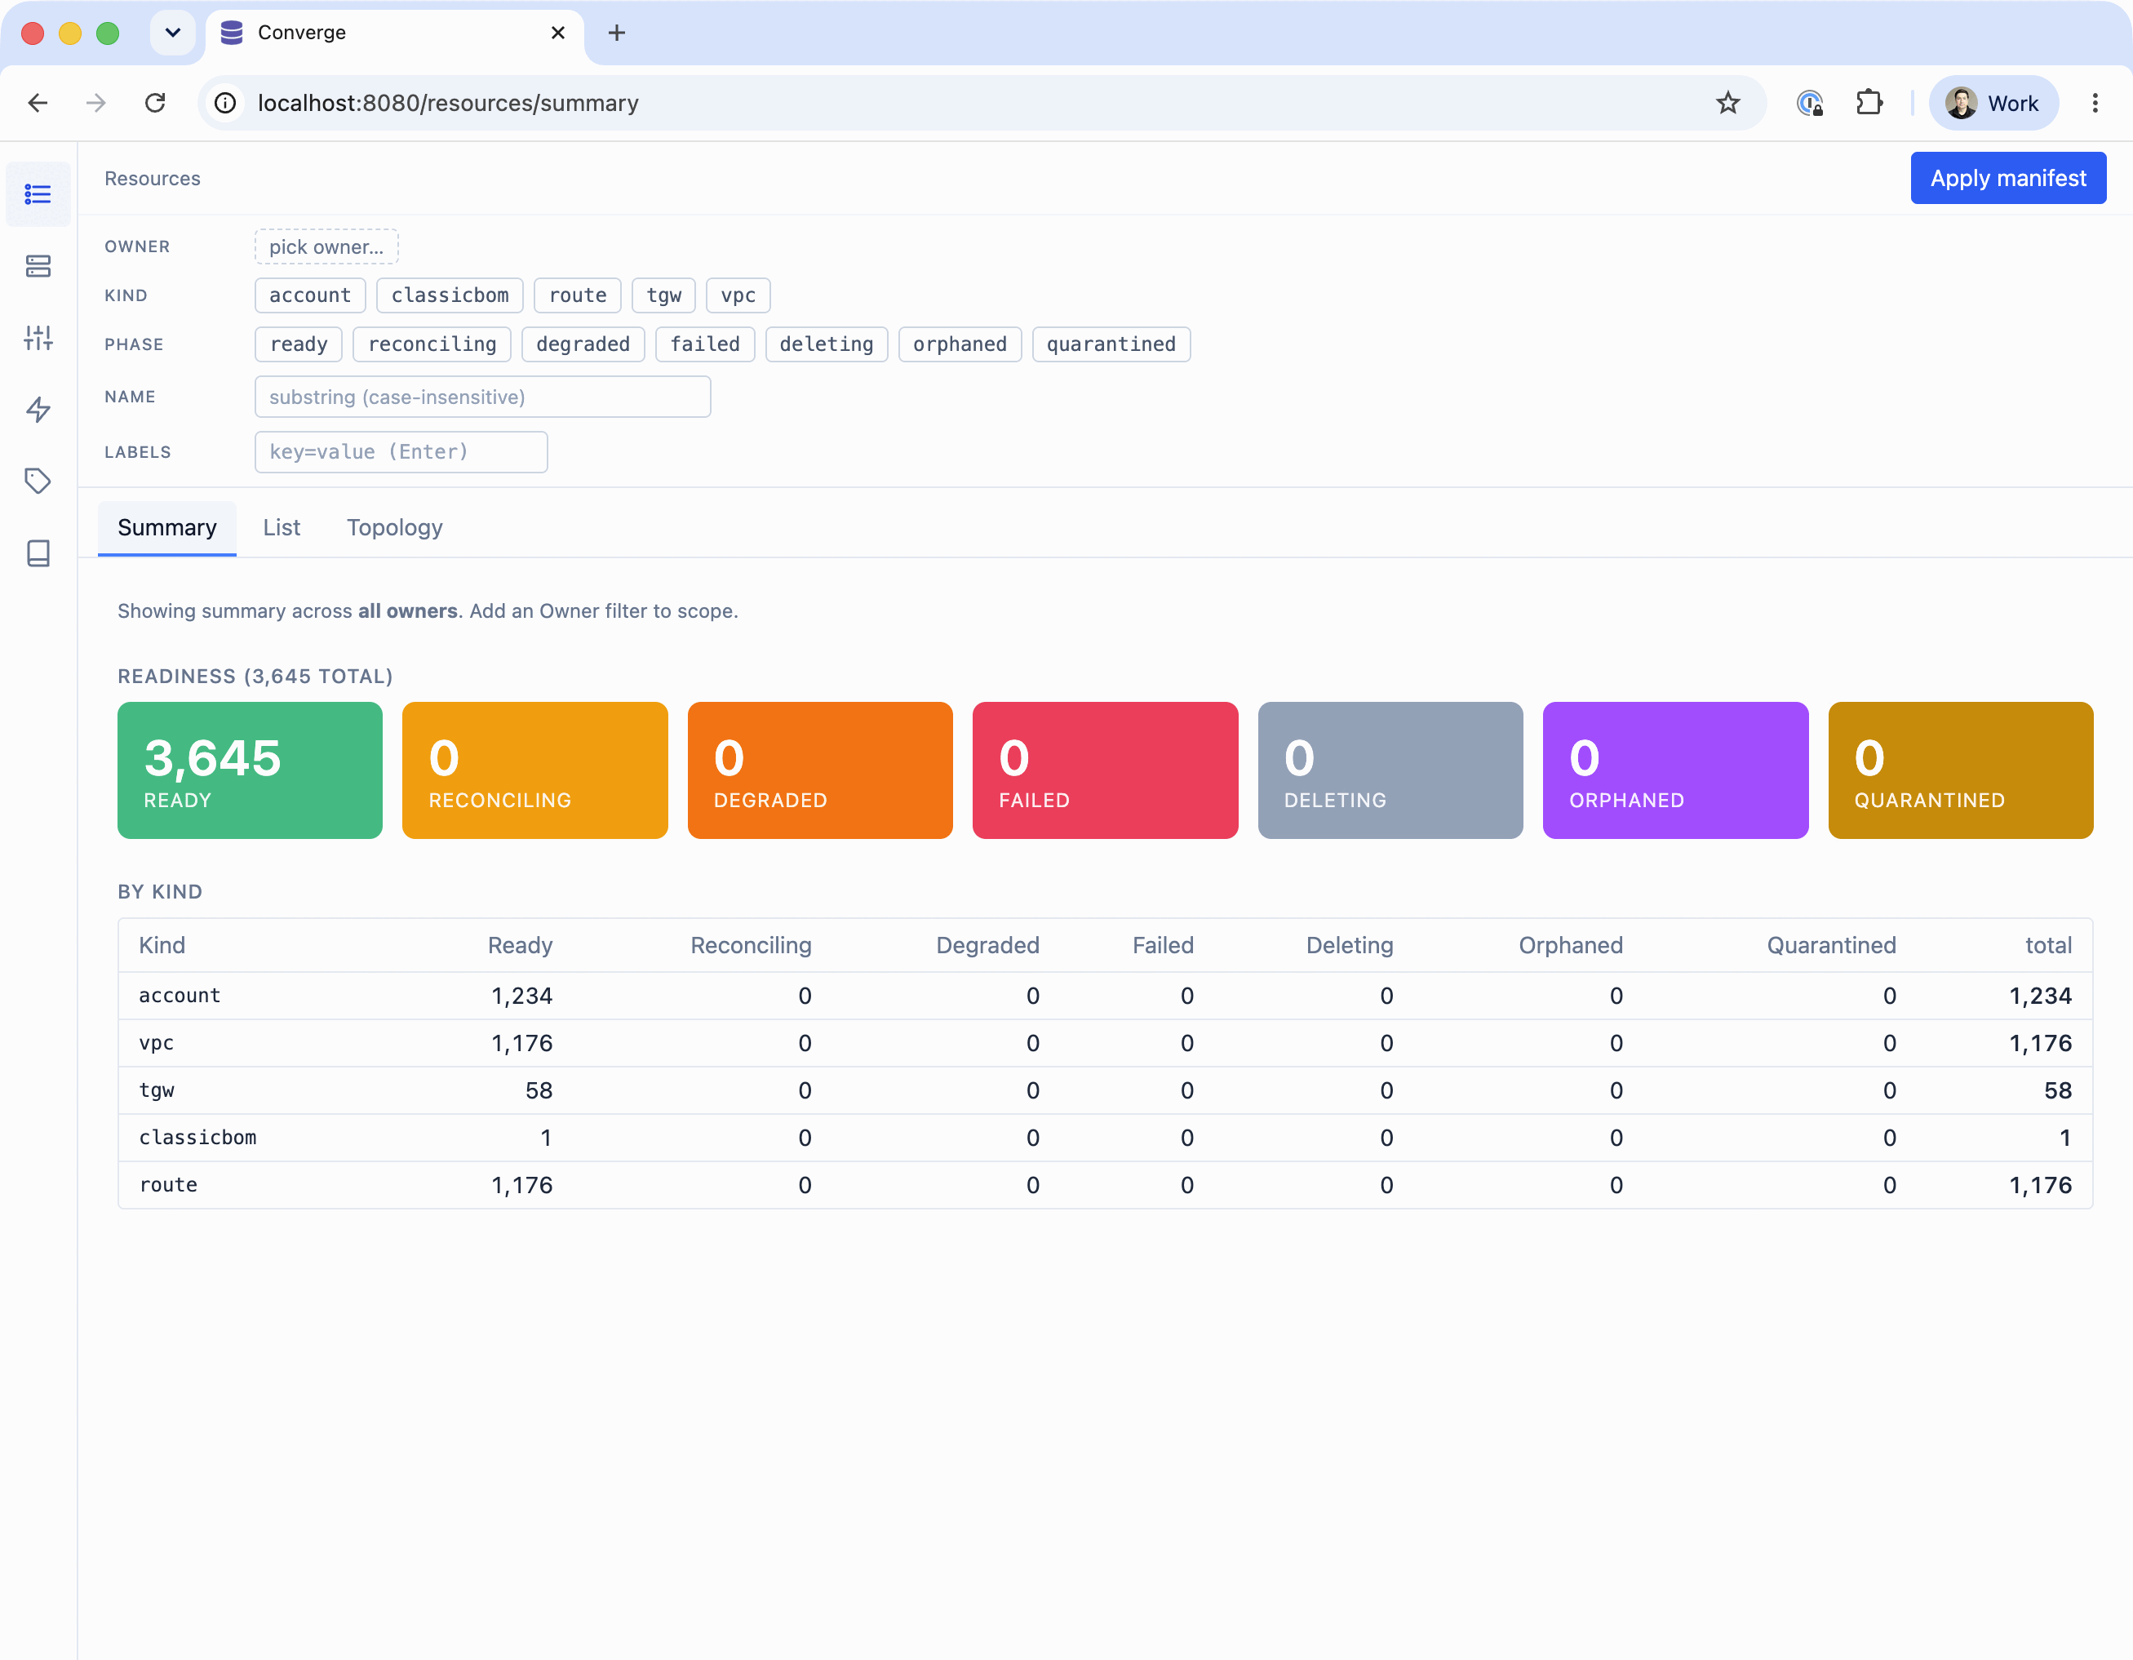Switch to the Topology tab
This screenshot has width=2133, height=1660.
tap(395, 527)
